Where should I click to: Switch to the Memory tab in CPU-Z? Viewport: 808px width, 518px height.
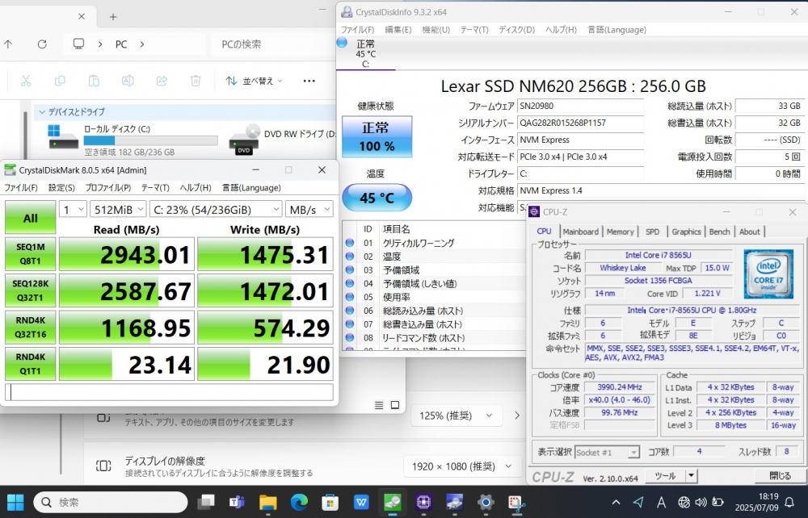coord(621,232)
